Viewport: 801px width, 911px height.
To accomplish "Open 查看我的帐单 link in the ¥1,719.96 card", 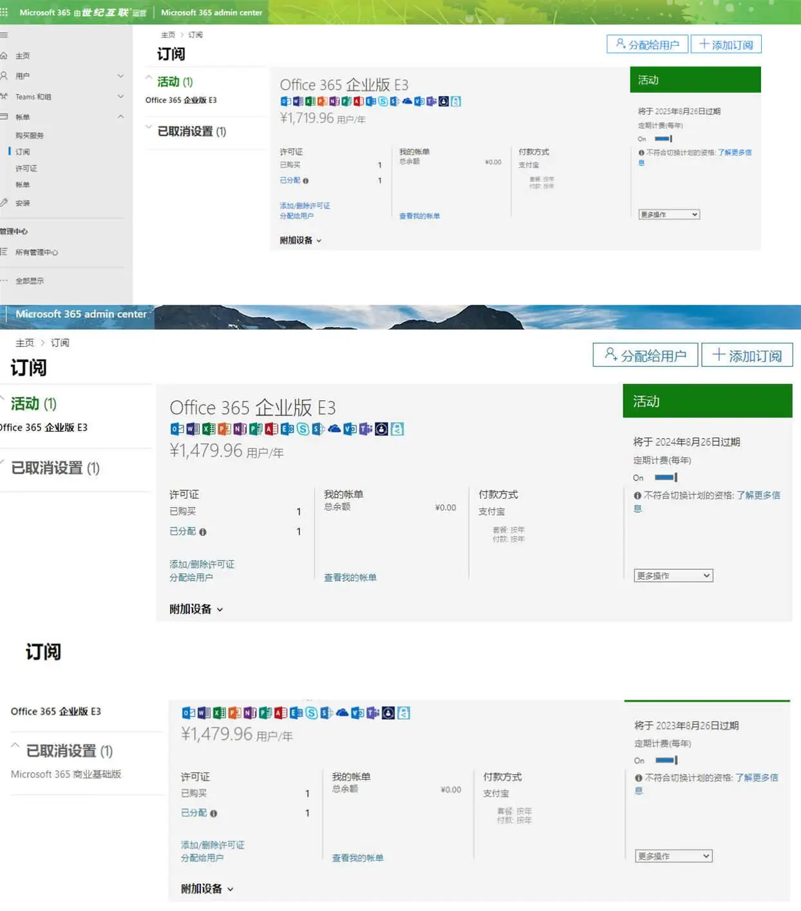I will coord(419,216).
